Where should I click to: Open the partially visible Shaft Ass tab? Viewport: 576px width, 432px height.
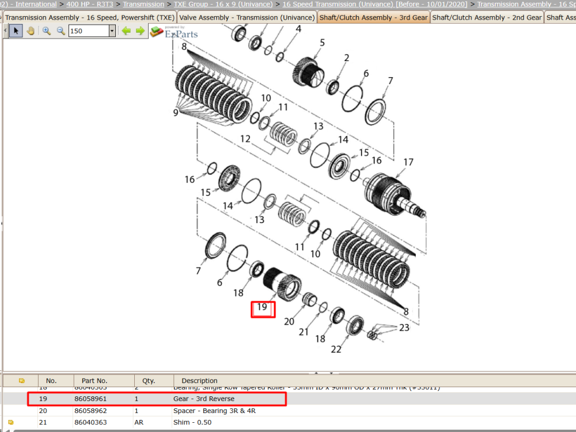click(560, 18)
